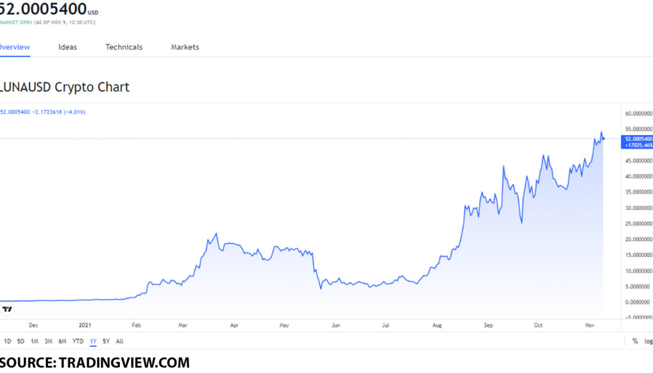Click the USD currency label

tap(93, 12)
